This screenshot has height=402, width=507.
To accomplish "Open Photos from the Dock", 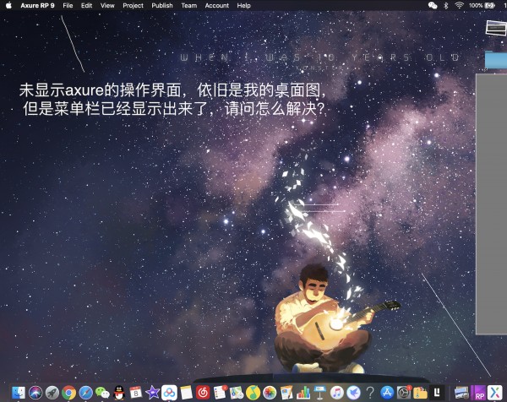I will (270, 393).
